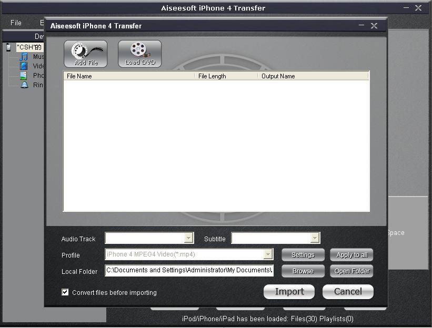The width and height of the screenshot is (432, 328).
Task: Click the Import button
Action: pyautogui.click(x=289, y=291)
